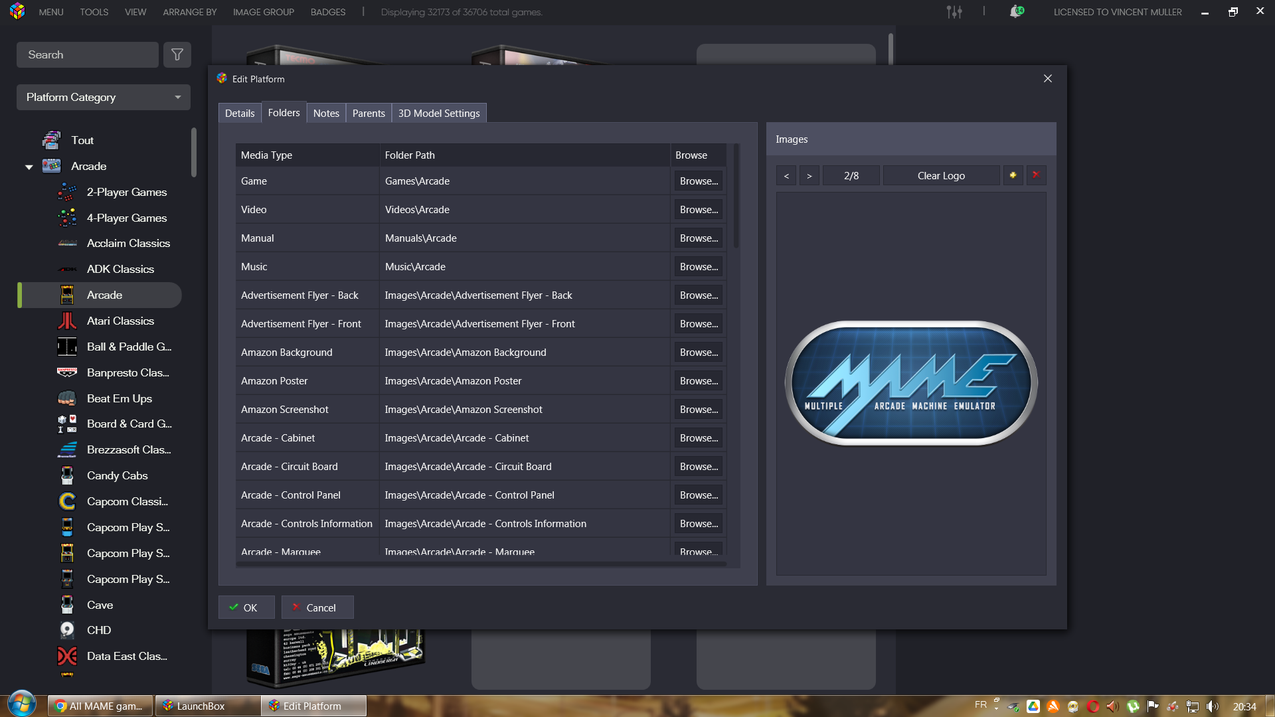Image resolution: width=1275 pixels, height=717 pixels.
Task: Open the TOOLS menu
Action: [x=94, y=12]
